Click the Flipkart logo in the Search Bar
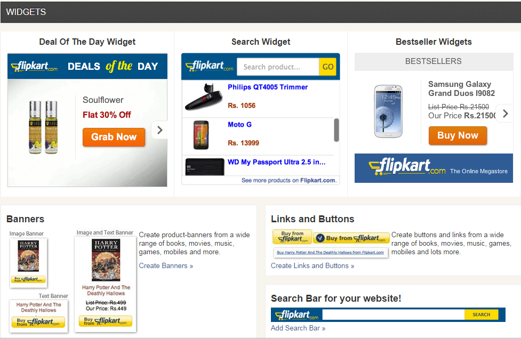The width and height of the screenshot is (521, 339). pyautogui.click(x=296, y=314)
